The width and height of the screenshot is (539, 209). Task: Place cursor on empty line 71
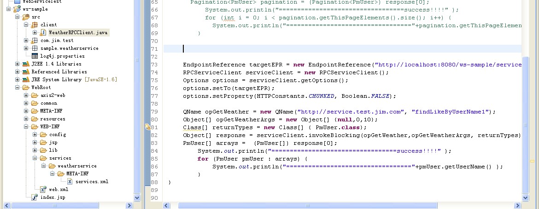coord(342,49)
